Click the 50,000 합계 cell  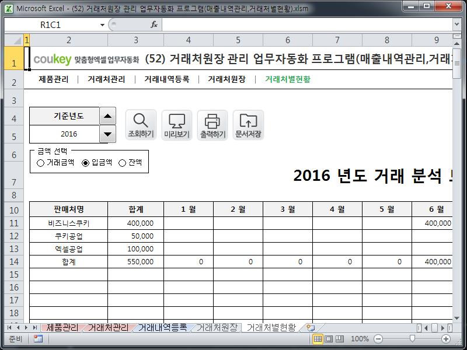[x=136, y=236]
